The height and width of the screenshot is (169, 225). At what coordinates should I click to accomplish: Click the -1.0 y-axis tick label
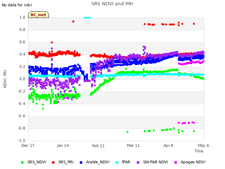click(x=21, y=140)
